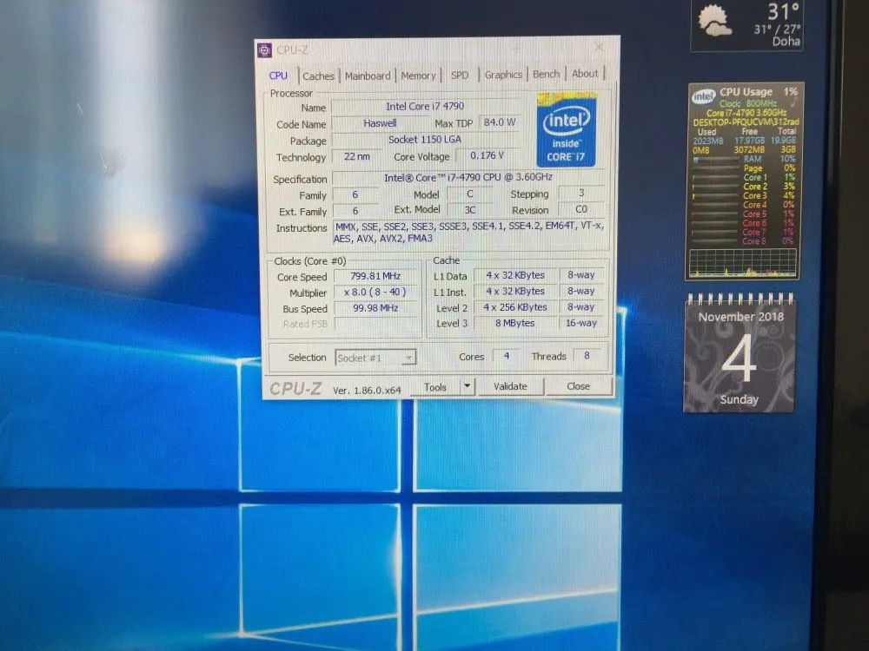Click the Package value Socket 1150 LGA

click(x=425, y=140)
